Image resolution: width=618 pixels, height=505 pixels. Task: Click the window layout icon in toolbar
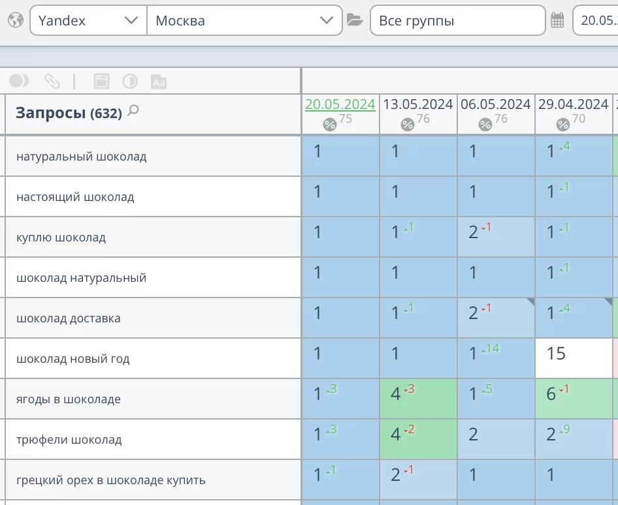tap(101, 82)
